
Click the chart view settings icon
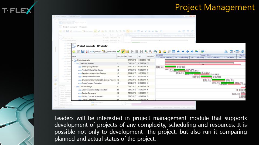click(x=231, y=52)
